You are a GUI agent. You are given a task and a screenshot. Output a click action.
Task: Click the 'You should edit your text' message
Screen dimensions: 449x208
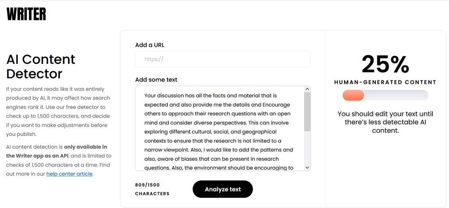pyautogui.click(x=385, y=122)
